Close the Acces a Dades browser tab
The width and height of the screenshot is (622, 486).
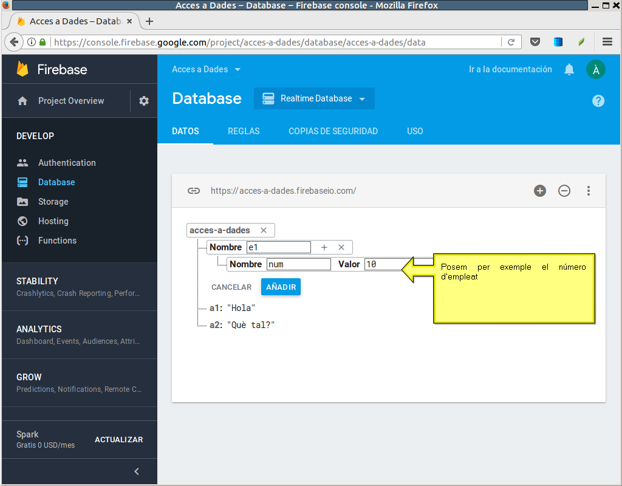click(x=129, y=21)
